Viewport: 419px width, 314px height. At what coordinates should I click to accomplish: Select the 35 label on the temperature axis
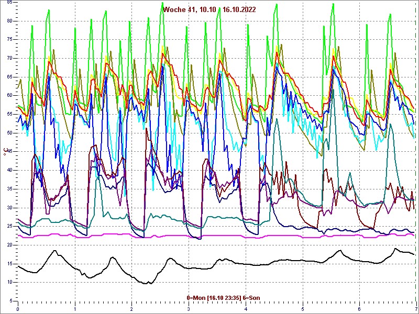pyautogui.click(x=9, y=189)
